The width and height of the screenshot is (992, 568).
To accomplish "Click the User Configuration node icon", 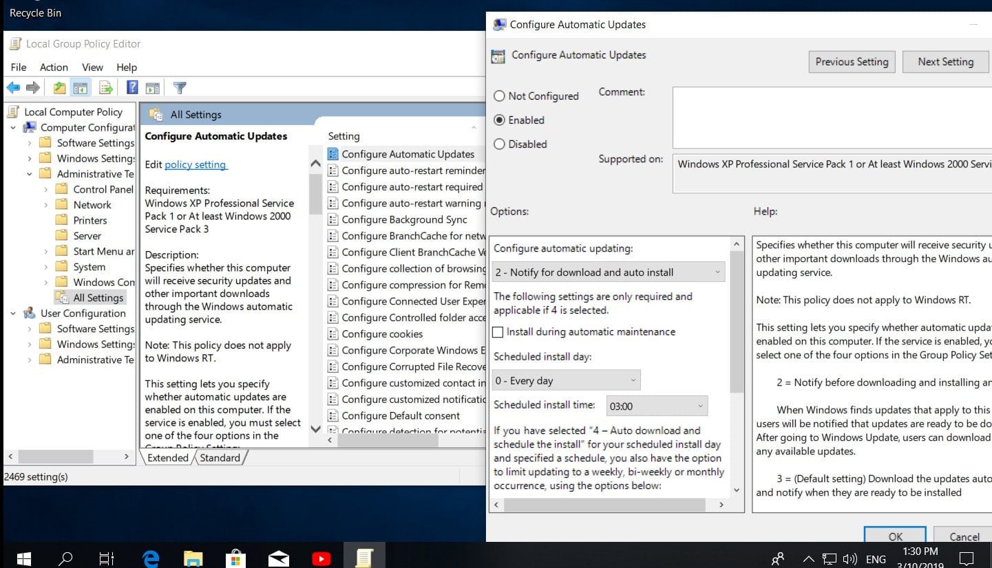I will tap(30, 313).
